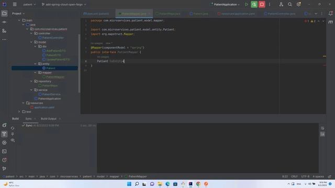Expand the test folder
335x188 pixels.
[19, 112]
